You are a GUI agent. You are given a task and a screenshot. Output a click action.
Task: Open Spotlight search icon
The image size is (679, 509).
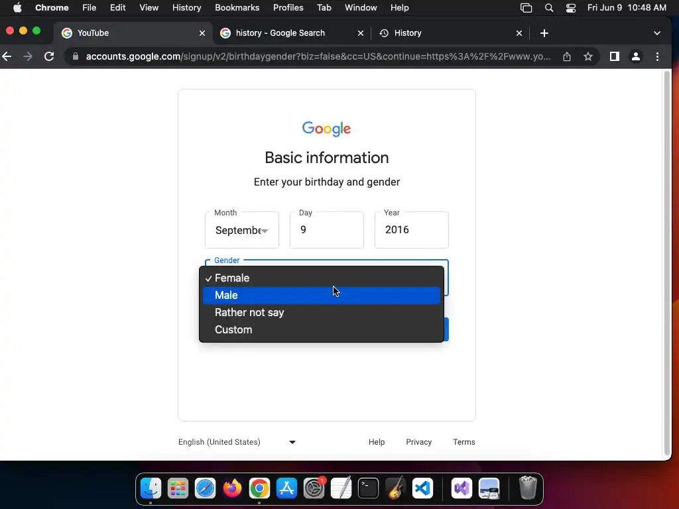[x=548, y=7]
